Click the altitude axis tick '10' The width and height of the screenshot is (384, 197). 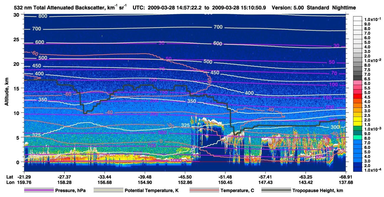click(17, 113)
